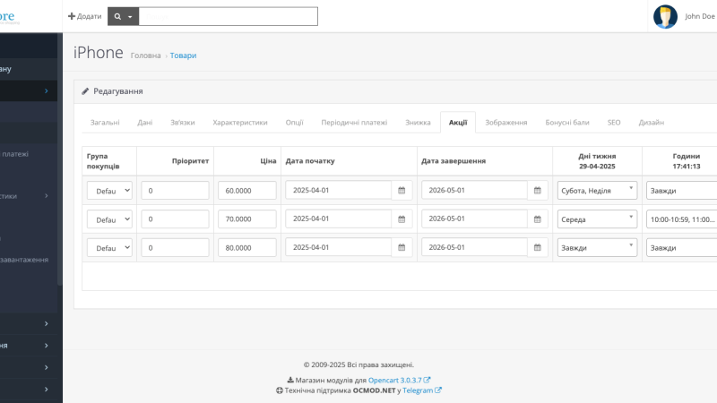Viewport: 717px width, 403px height.
Task: Click the Дата завершення column header
Action: [x=454, y=161]
